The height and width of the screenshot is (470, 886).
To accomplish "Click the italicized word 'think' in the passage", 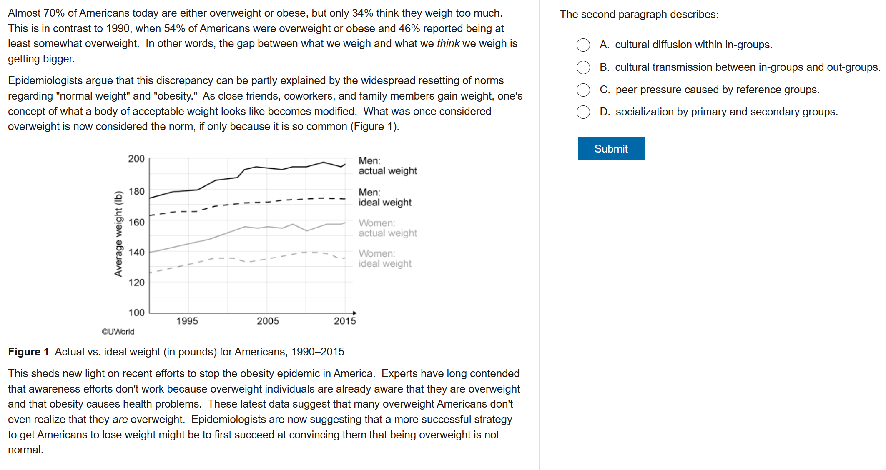I will [x=448, y=44].
